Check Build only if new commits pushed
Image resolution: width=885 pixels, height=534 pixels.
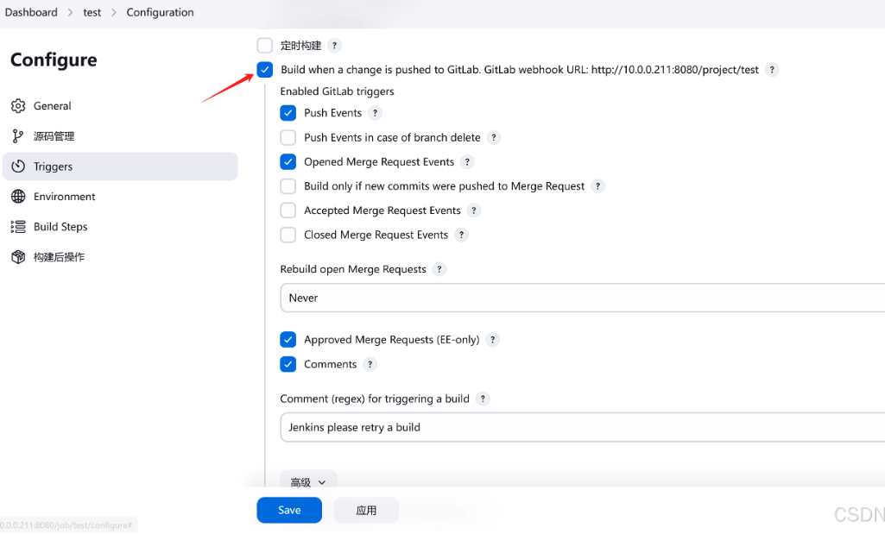tap(288, 186)
